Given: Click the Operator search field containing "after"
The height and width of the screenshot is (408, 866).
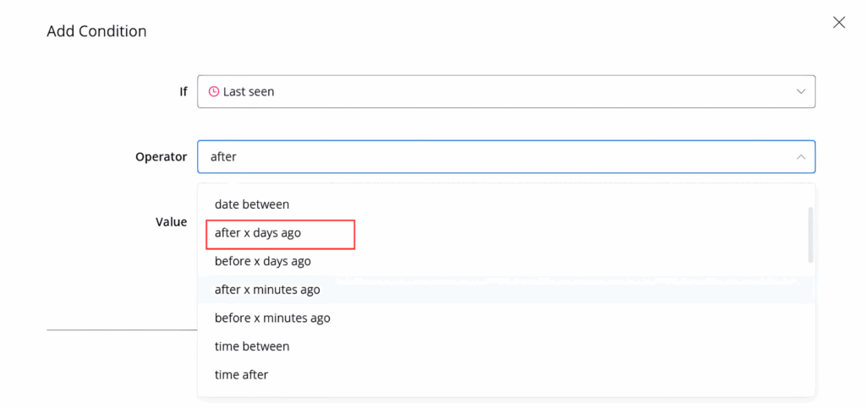Looking at the screenshot, I should click(491, 156).
